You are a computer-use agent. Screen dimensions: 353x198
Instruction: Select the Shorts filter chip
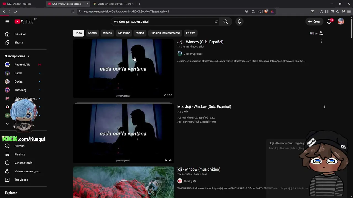pos(92,33)
